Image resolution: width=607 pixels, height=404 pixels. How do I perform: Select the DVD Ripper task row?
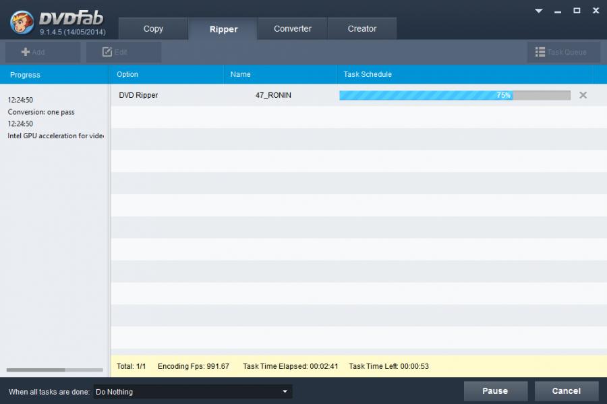pyautogui.click(x=358, y=95)
